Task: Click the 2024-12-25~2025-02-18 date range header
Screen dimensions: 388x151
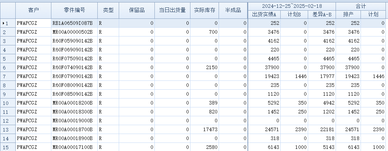Action: (292, 6)
